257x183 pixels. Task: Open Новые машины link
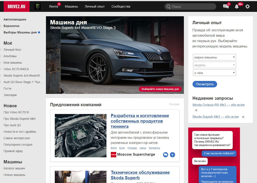pos(14,175)
